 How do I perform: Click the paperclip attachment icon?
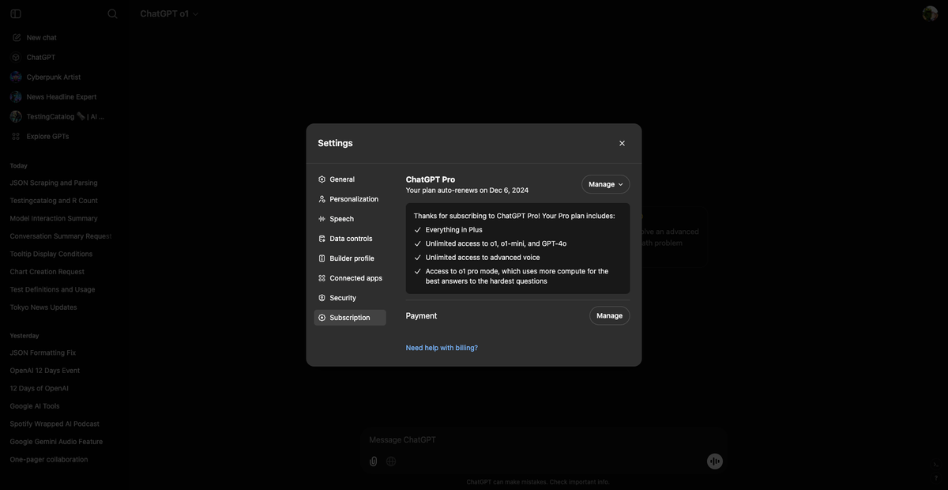click(372, 461)
